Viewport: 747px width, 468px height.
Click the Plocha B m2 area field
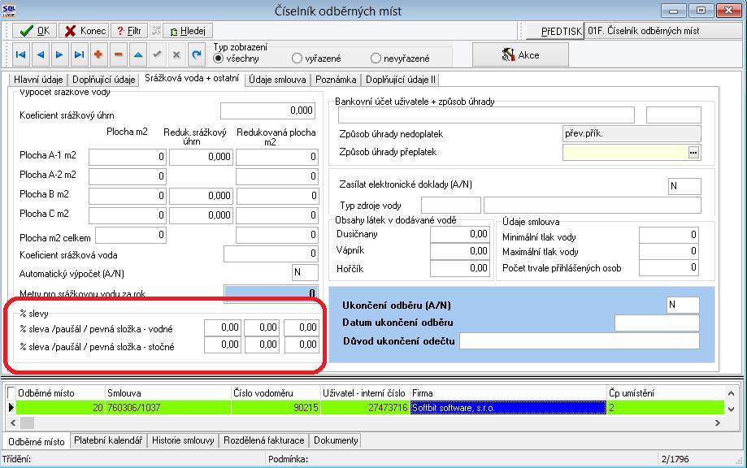(127, 196)
